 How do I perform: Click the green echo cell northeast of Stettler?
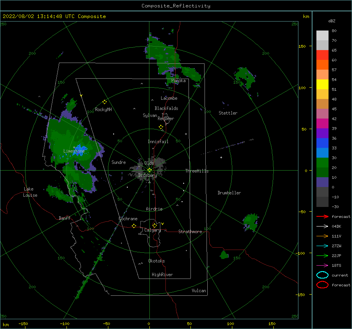click(x=245, y=78)
